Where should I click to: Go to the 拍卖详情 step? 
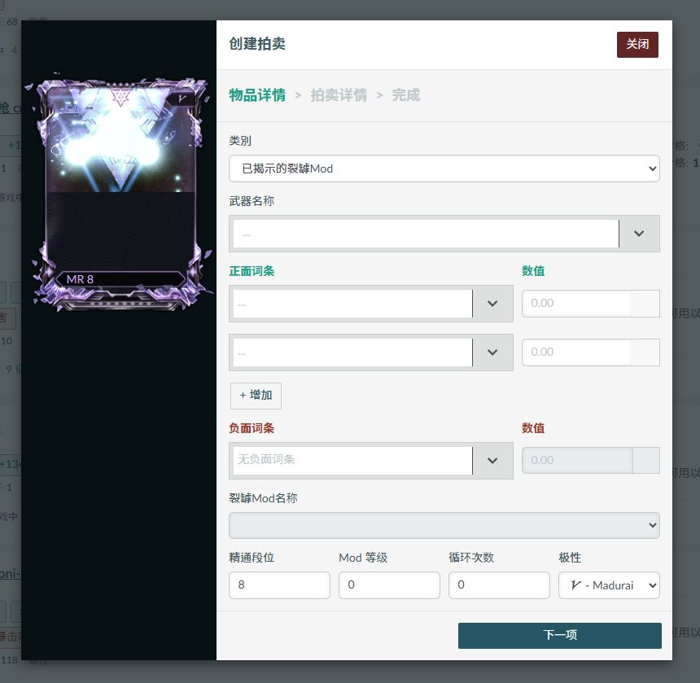coord(339,95)
